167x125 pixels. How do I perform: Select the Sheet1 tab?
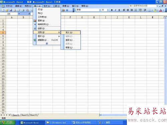pos(16,115)
